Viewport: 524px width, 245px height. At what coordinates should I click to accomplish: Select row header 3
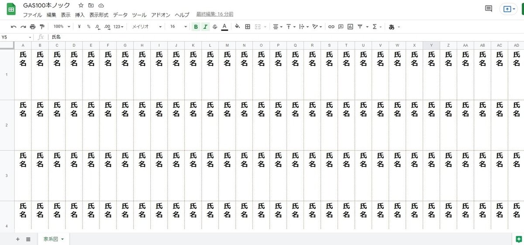click(x=7, y=176)
